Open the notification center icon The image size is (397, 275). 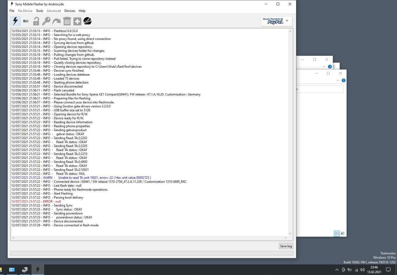[x=388, y=270]
